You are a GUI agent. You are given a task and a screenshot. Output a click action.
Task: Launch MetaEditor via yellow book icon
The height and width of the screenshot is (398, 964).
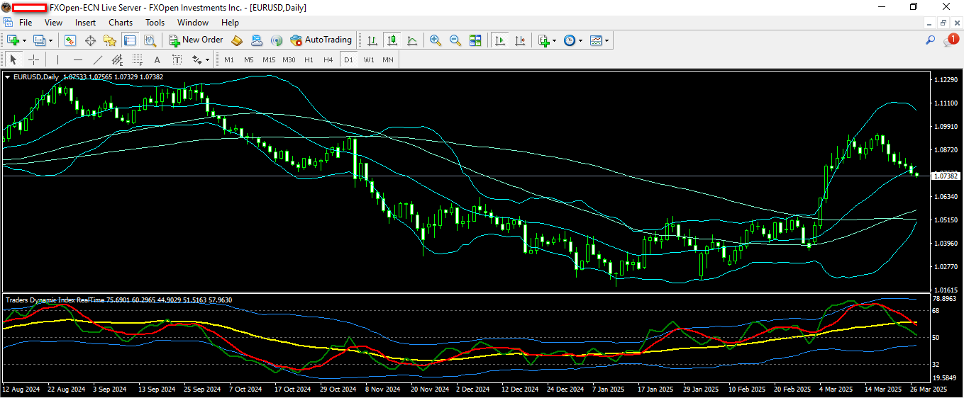click(x=237, y=40)
